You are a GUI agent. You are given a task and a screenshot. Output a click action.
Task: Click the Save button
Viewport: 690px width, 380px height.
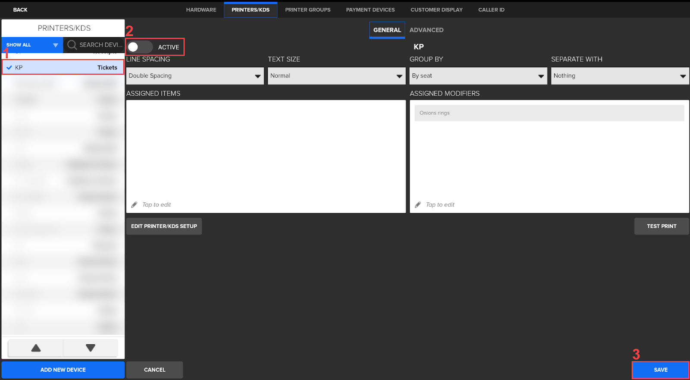pyautogui.click(x=660, y=370)
